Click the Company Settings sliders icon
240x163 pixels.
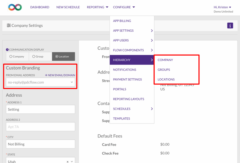point(9,25)
